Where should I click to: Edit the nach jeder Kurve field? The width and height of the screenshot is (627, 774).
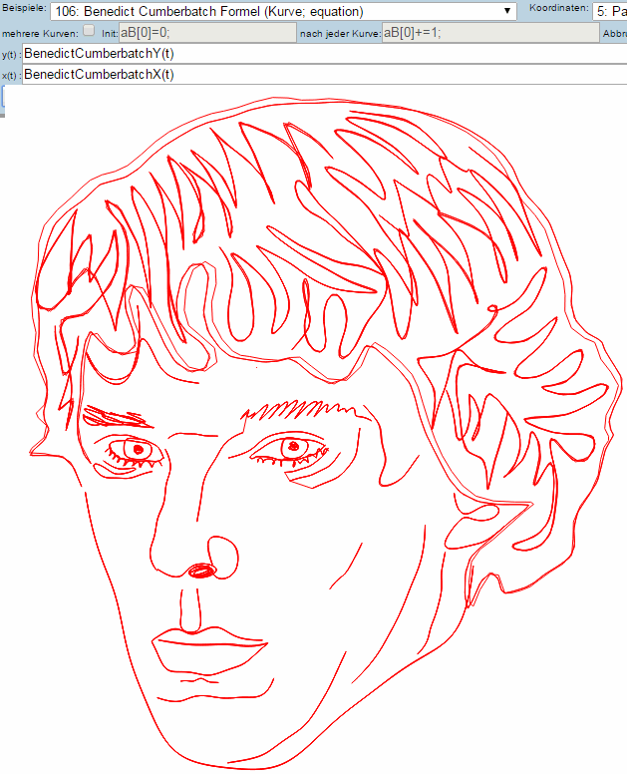coord(490,33)
